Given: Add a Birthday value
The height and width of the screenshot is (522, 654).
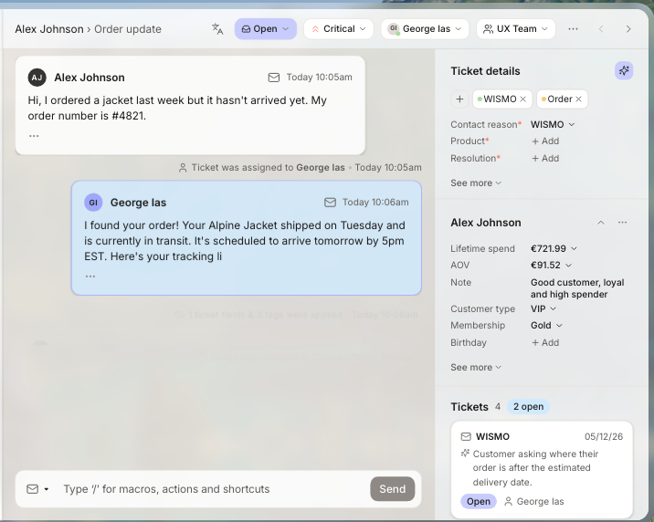Looking at the screenshot, I should [545, 342].
